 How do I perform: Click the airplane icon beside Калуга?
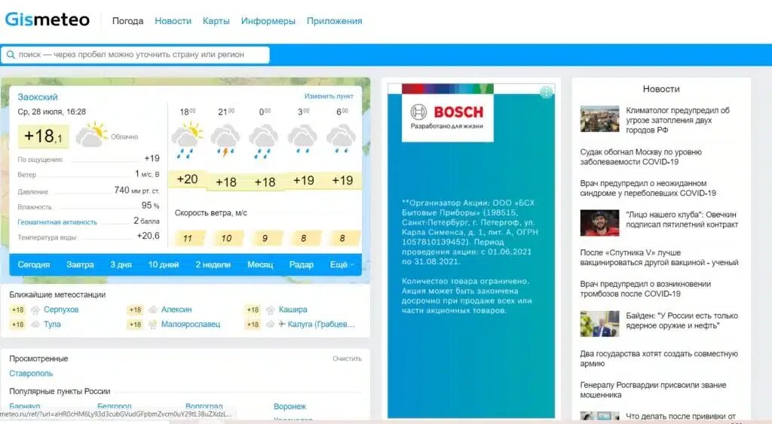(x=282, y=324)
